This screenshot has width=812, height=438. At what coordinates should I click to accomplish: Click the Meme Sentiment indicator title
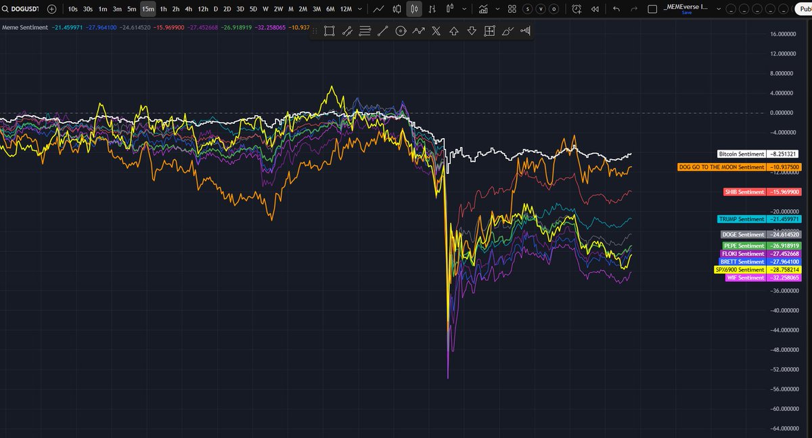pyautogui.click(x=25, y=28)
